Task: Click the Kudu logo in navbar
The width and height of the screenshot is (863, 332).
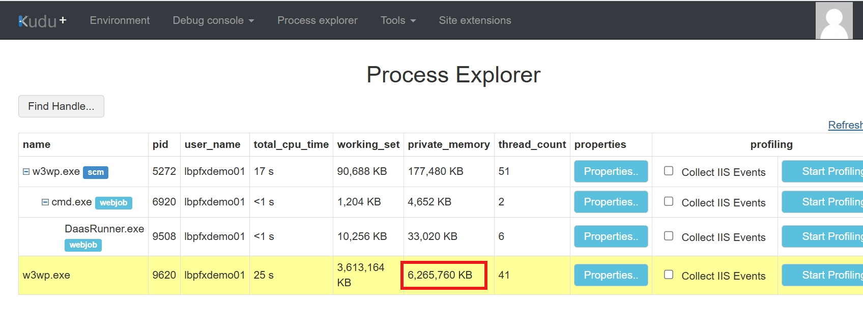Action: (x=42, y=21)
